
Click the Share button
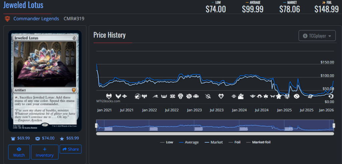point(70,149)
